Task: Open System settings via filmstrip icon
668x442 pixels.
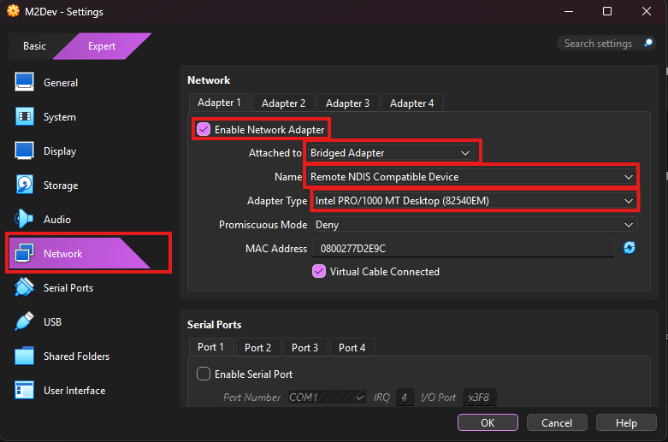Action: 25,117
